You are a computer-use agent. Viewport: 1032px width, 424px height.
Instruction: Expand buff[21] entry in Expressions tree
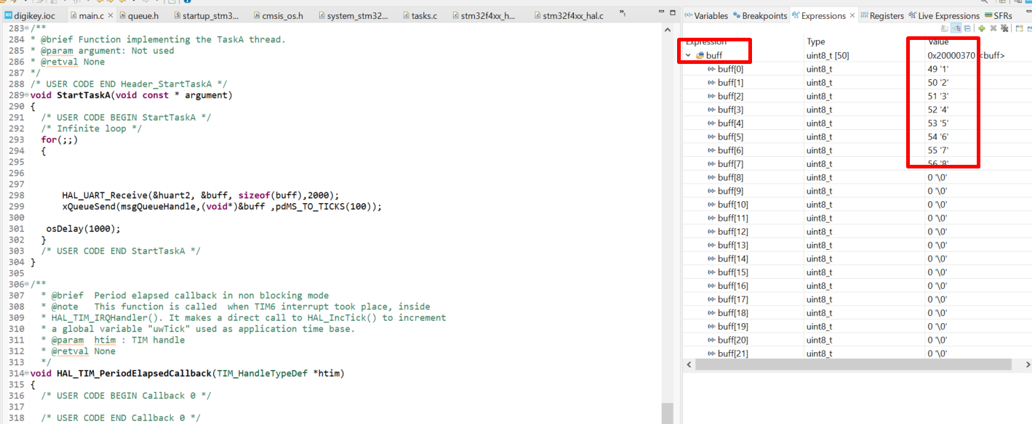698,354
